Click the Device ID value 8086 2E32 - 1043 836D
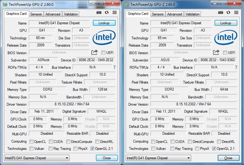The image size is (244, 165). pyautogui.click(x=218, y=60)
